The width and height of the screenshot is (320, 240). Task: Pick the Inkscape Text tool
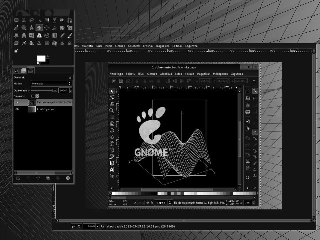pyautogui.click(x=112, y=169)
